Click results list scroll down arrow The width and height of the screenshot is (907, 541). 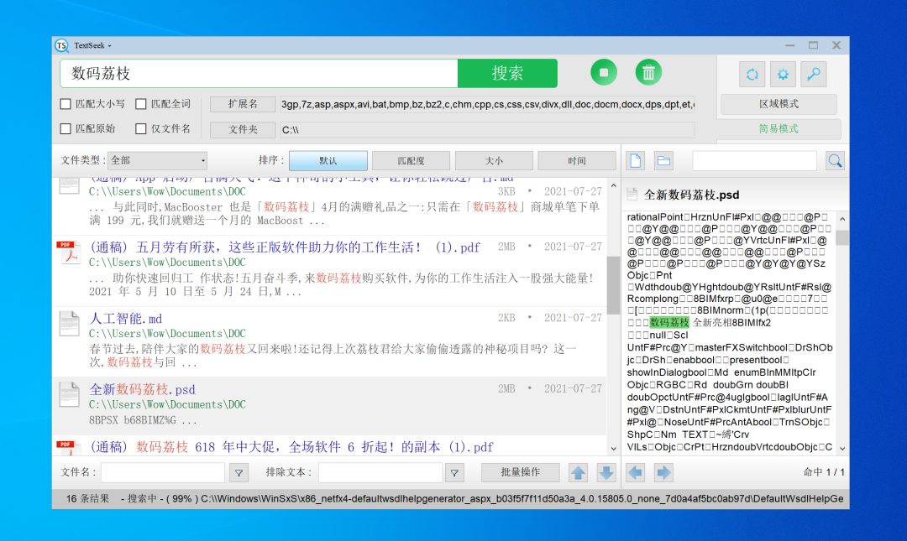[613, 448]
